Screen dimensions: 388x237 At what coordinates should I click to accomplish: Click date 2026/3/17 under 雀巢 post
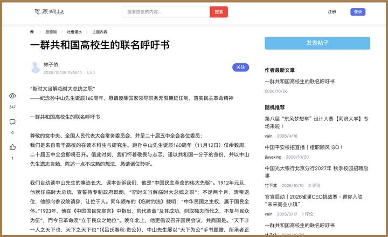[x=287, y=214]
